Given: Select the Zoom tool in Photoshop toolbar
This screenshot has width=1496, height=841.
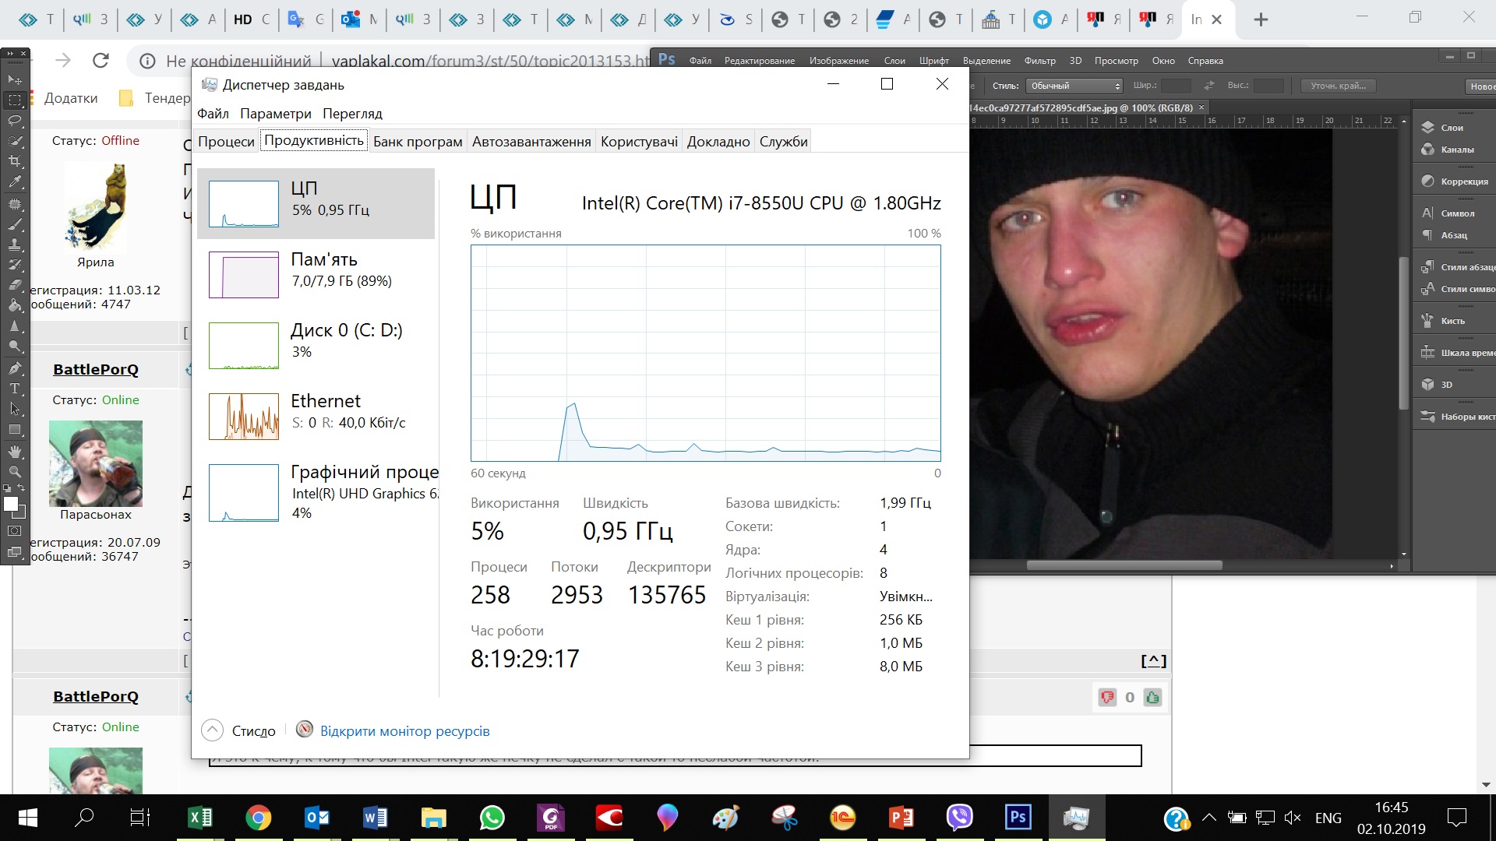Looking at the screenshot, I should 15,471.
